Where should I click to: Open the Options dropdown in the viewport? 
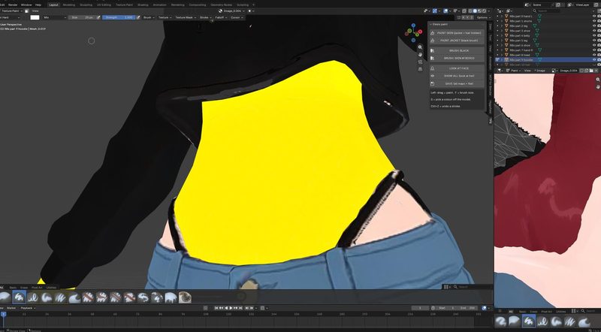point(483,17)
